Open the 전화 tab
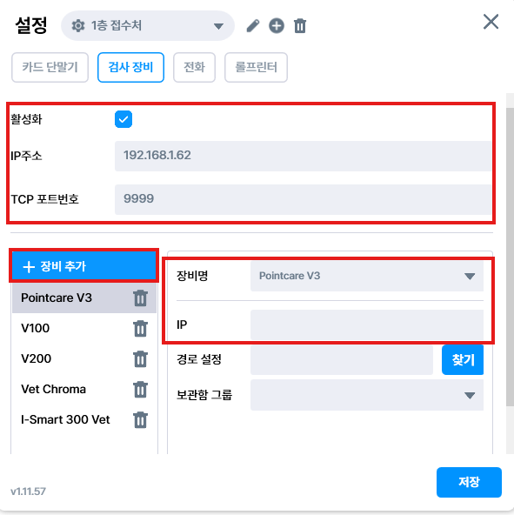The height and width of the screenshot is (515, 514). tap(194, 67)
